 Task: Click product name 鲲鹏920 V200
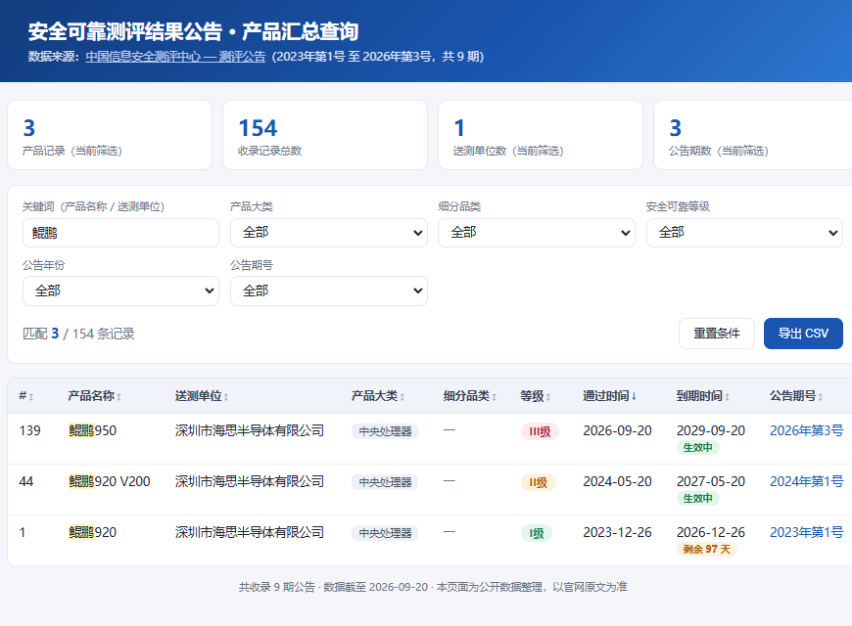point(110,481)
